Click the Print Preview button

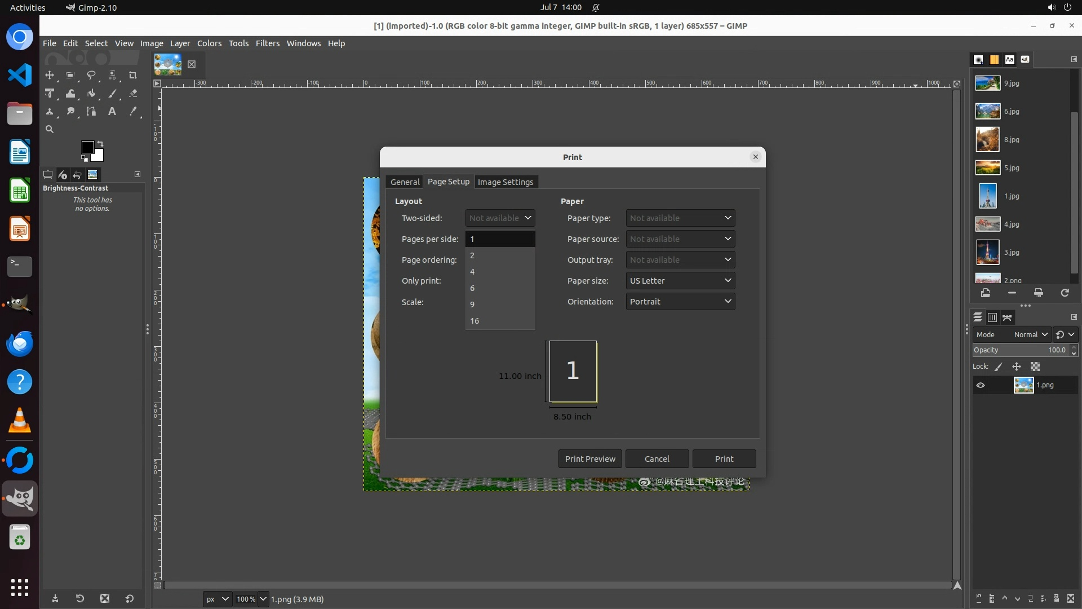coord(590,459)
